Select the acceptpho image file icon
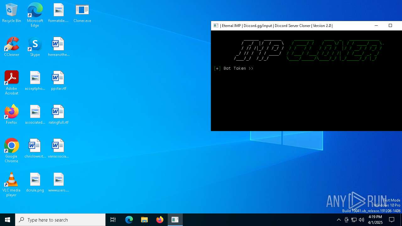This screenshot has height=226, width=402. tap(35, 81)
